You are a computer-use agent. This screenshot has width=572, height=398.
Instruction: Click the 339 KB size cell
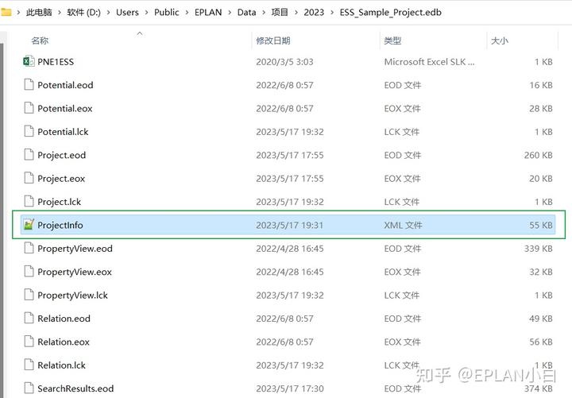(538, 249)
